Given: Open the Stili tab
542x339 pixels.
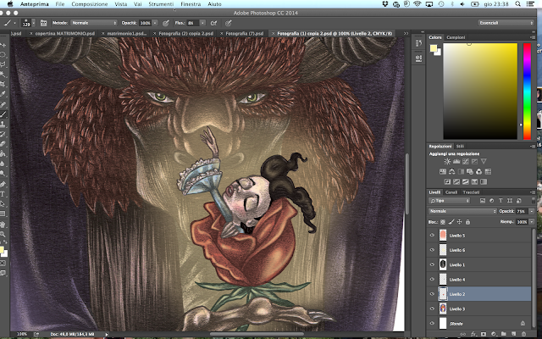Looking at the screenshot, I should click(x=460, y=146).
